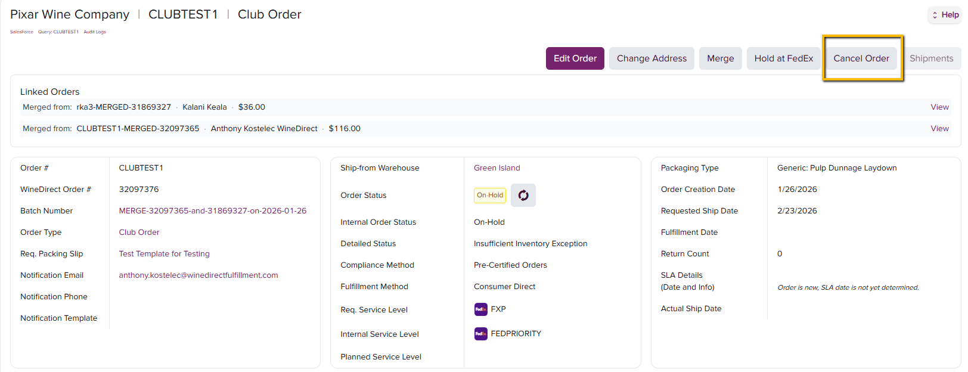968x372 pixels.
Task: Open the Help dropdown
Action: (x=945, y=15)
